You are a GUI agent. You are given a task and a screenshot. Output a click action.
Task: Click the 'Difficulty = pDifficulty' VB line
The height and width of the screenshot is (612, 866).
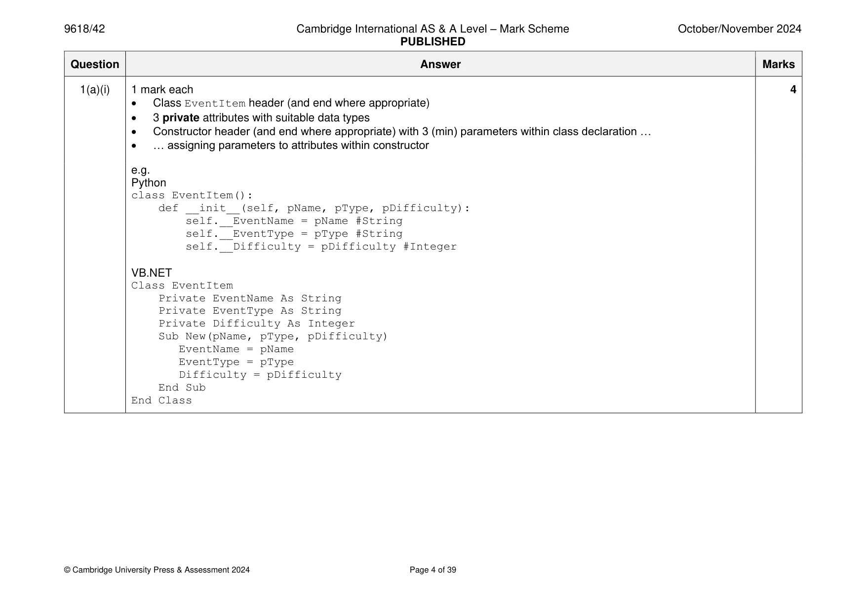[x=260, y=375]
